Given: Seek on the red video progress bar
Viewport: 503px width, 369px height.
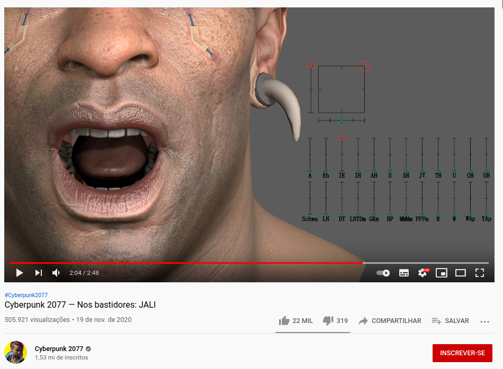Looking at the screenshot, I should (186, 263).
